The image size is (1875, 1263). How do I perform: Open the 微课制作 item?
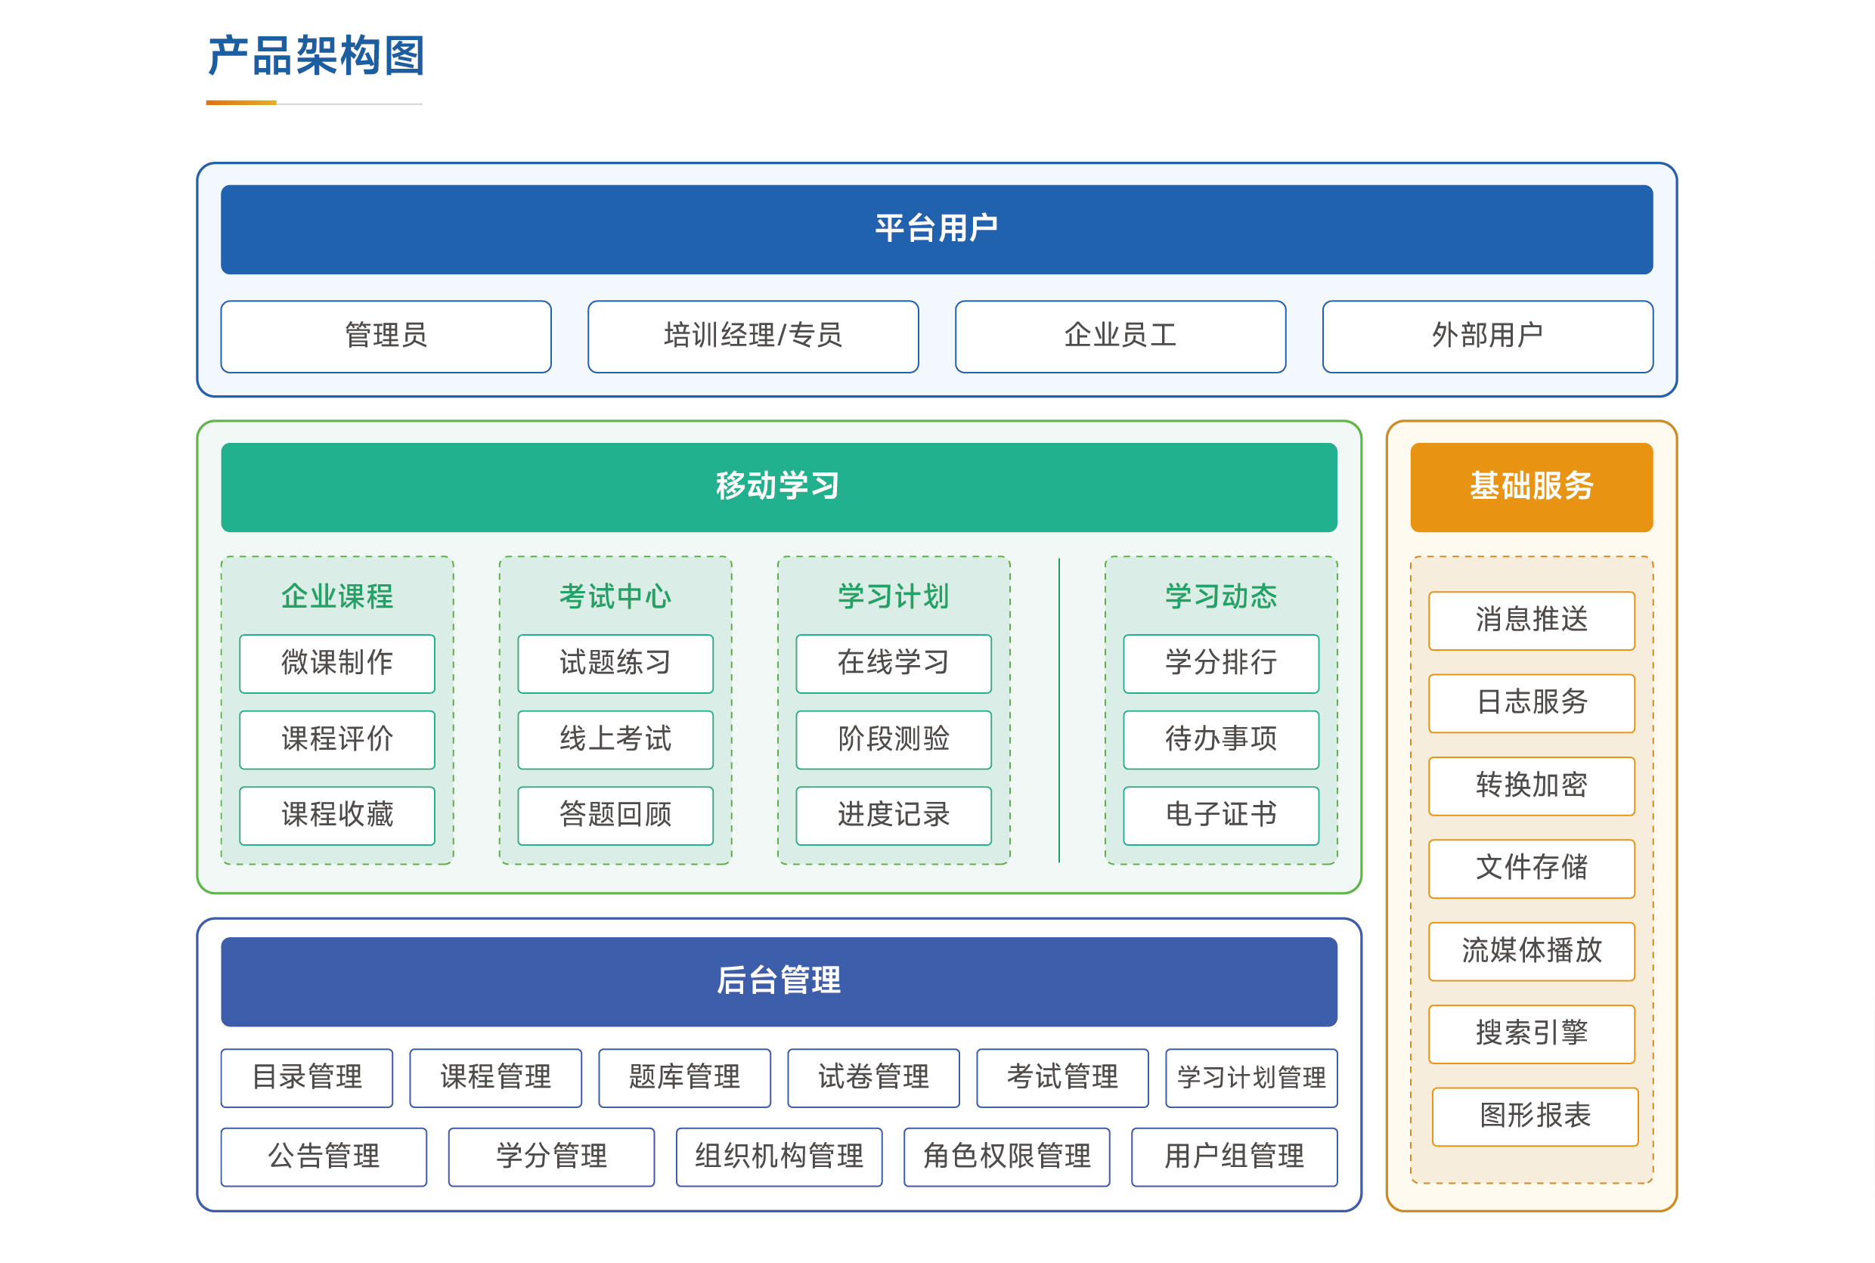(x=336, y=663)
